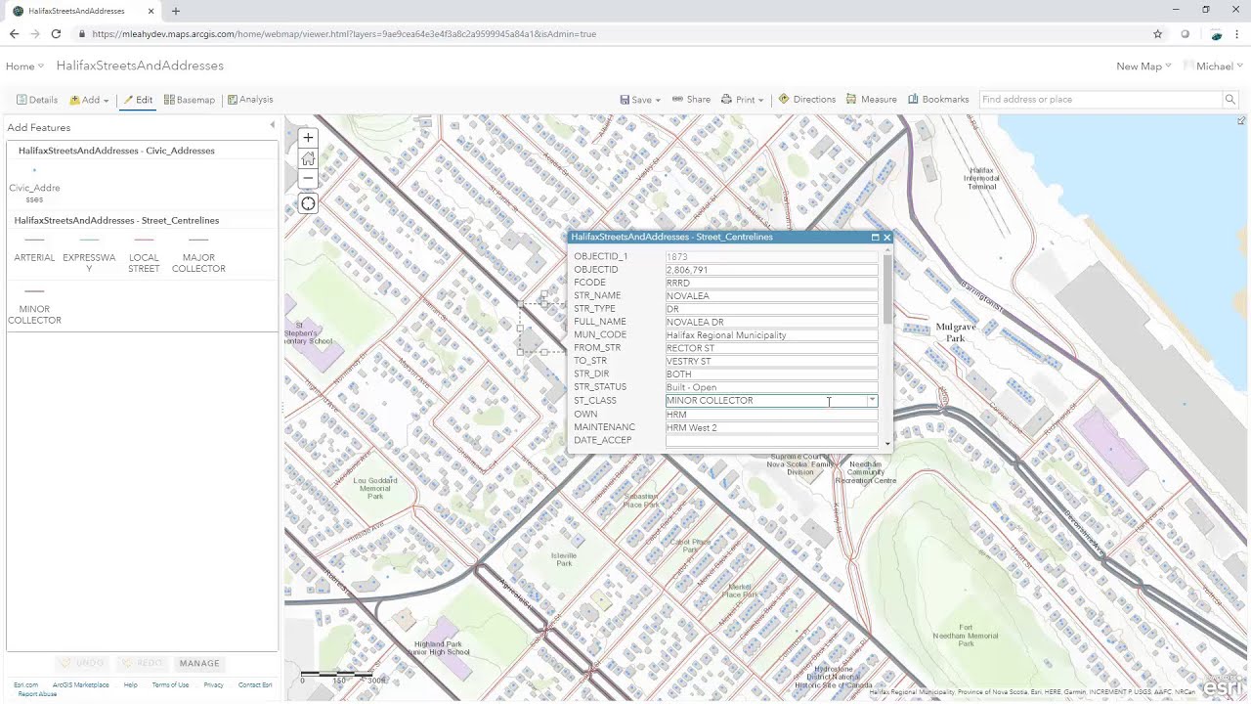Click the TO_STR field VESTRY ST
This screenshot has height=704, width=1251.
pyautogui.click(x=771, y=361)
